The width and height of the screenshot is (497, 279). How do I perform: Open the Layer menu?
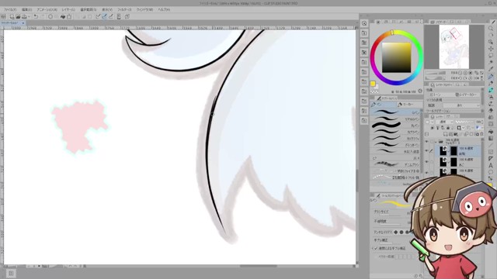tap(68, 10)
